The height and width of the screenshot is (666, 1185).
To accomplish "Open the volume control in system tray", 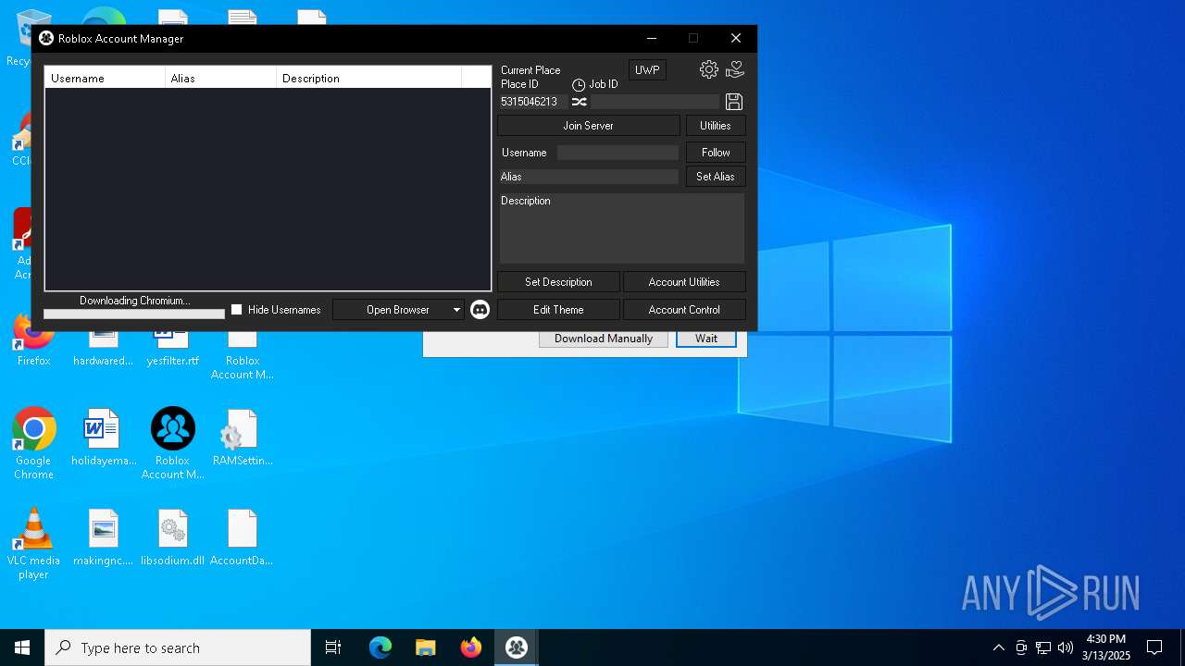I will [1066, 647].
